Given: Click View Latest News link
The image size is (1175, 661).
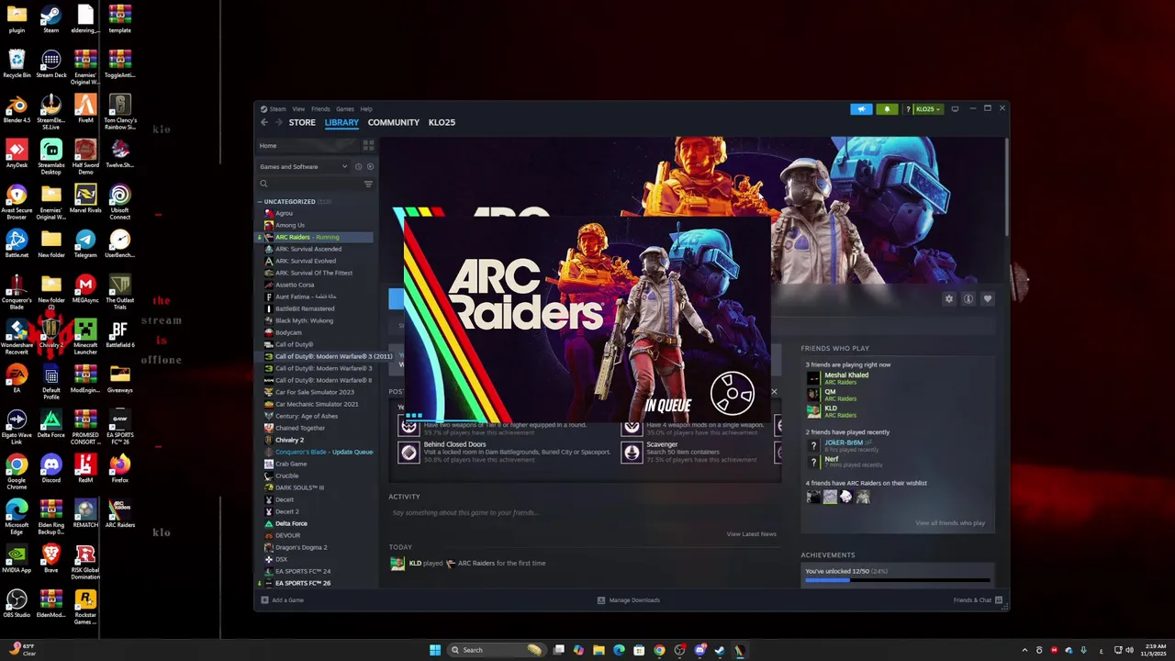Looking at the screenshot, I should pyautogui.click(x=752, y=533).
